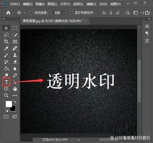Open the 选择(S) menu
This screenshot has width=153, height=143.
pyautogui.click(x=78, y=4)
